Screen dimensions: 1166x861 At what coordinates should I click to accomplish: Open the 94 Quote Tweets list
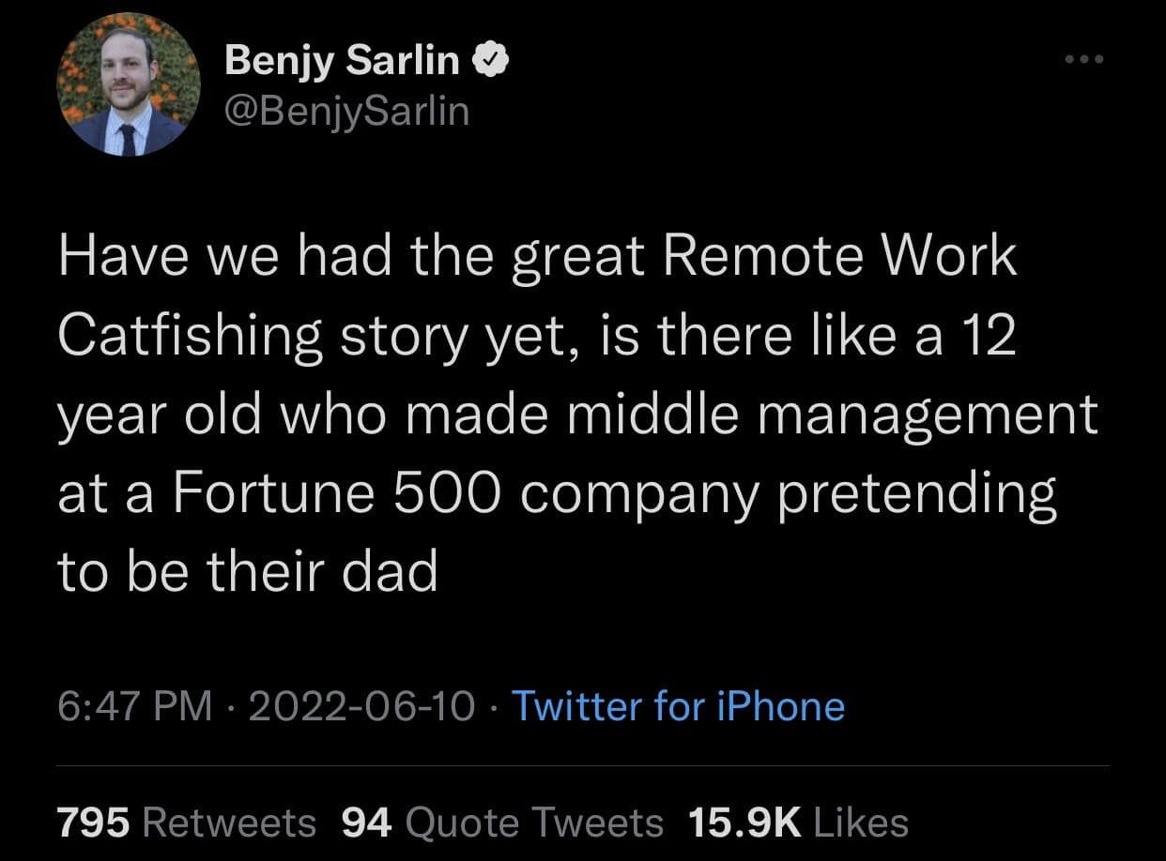tap(502, 823)
